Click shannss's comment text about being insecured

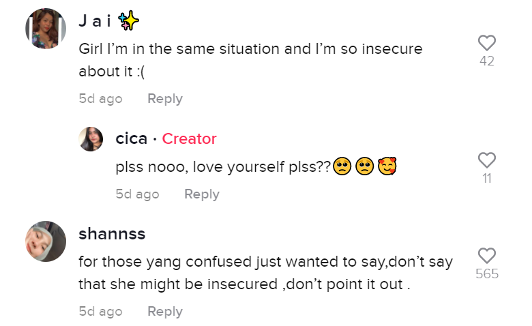coord(265,273)
